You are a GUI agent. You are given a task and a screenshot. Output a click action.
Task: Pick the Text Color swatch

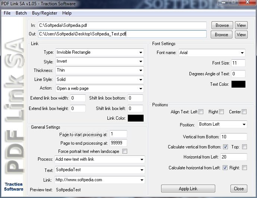coord(238,84)
